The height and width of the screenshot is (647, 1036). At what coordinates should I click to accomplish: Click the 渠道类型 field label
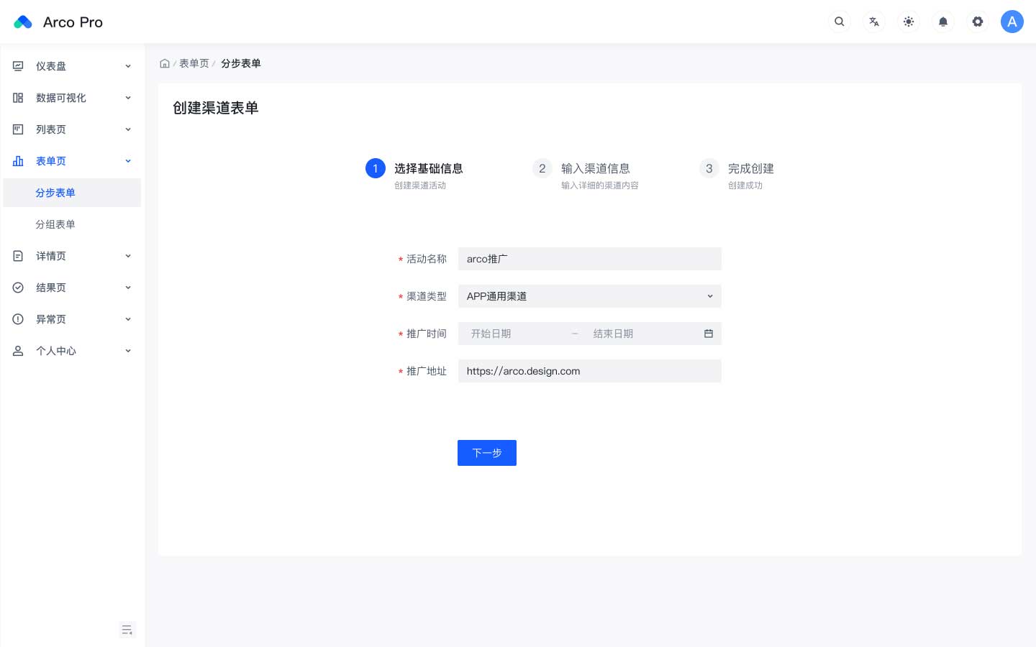[x=427, y=296]
